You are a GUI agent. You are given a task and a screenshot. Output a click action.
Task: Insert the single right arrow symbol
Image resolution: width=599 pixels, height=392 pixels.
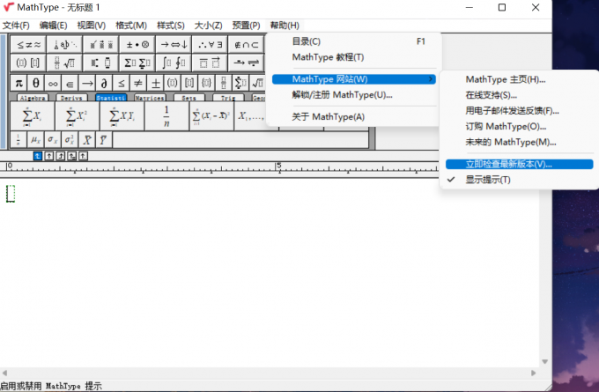click(87, 83)
